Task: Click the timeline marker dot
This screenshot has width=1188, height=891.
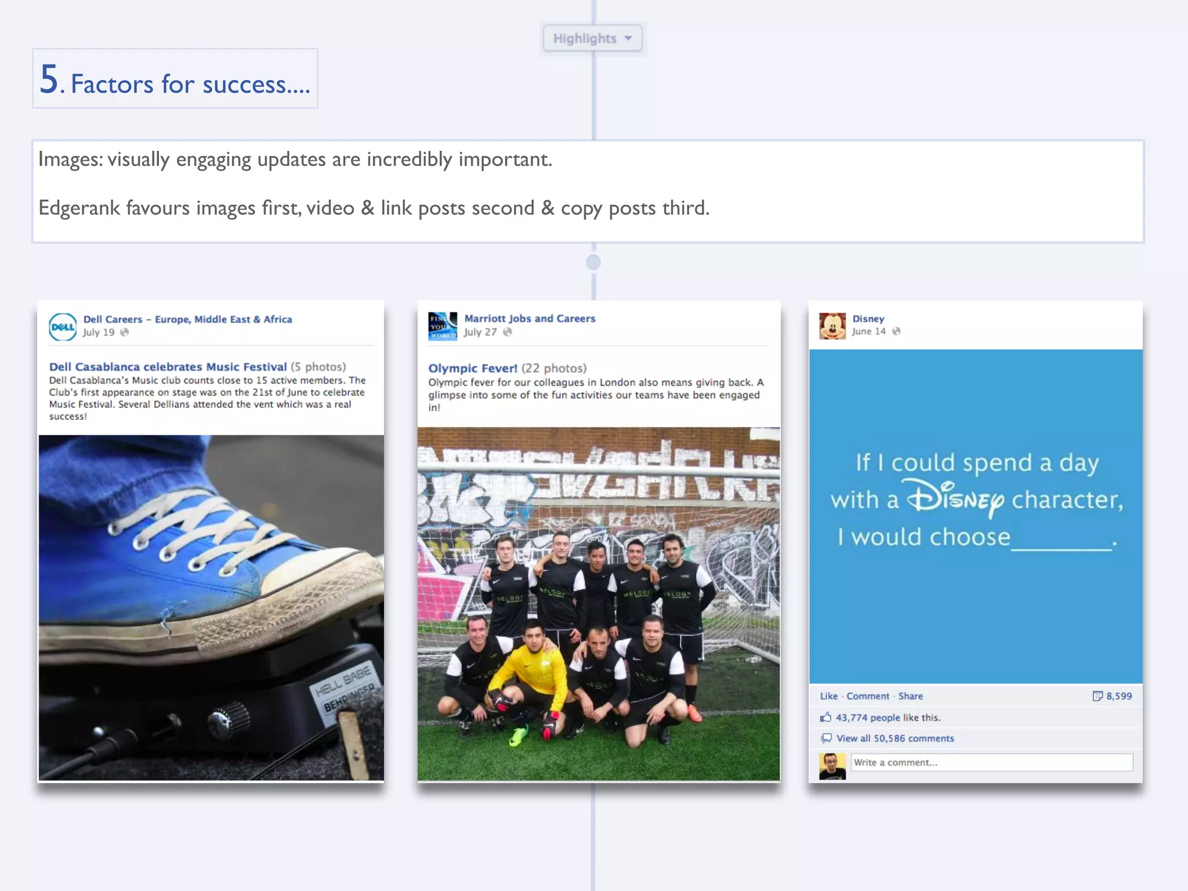Action: click(x=593, y=262)
